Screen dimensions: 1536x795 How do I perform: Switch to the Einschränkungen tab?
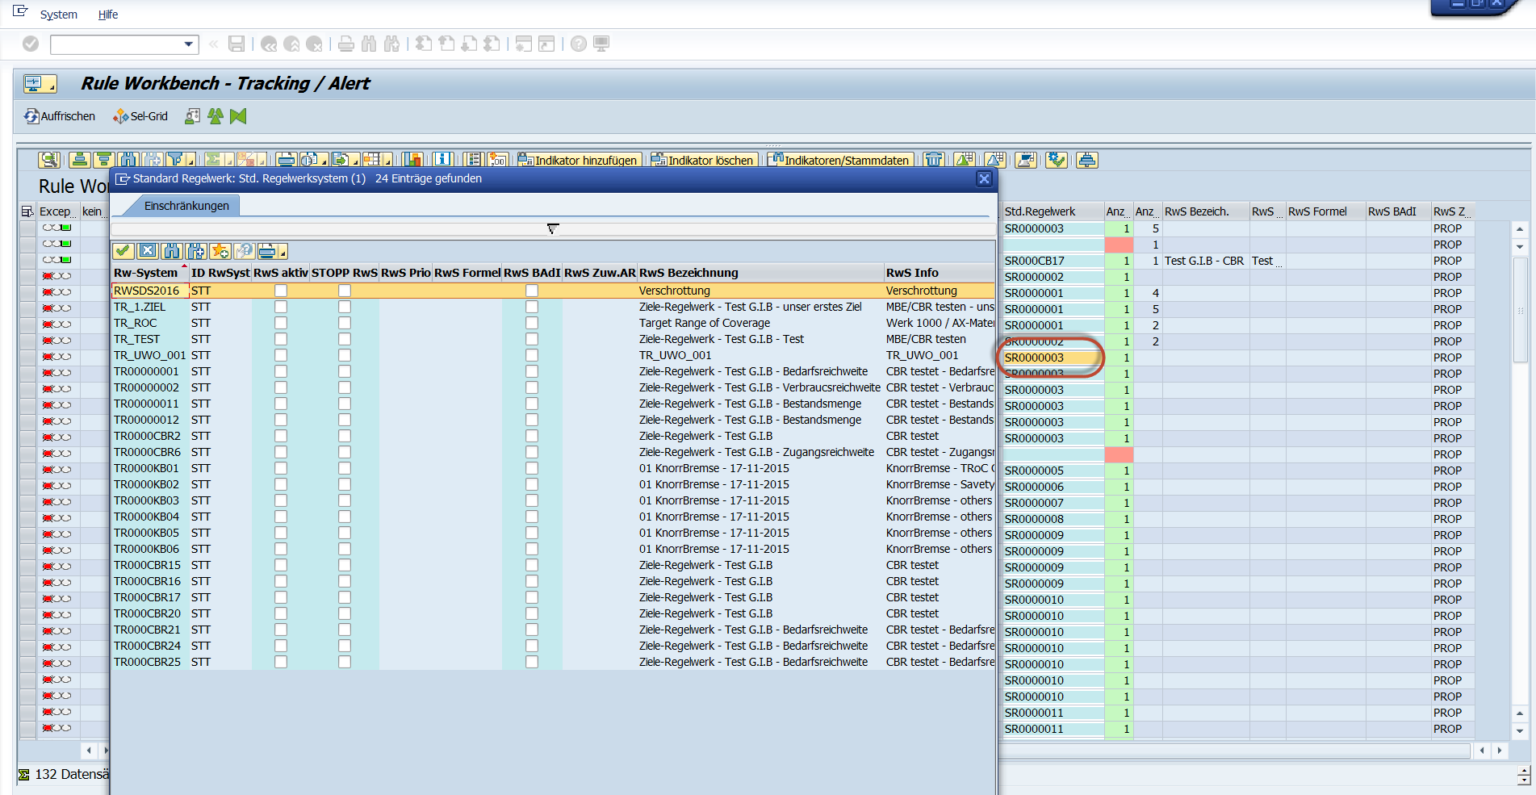(x=186, y=206)
